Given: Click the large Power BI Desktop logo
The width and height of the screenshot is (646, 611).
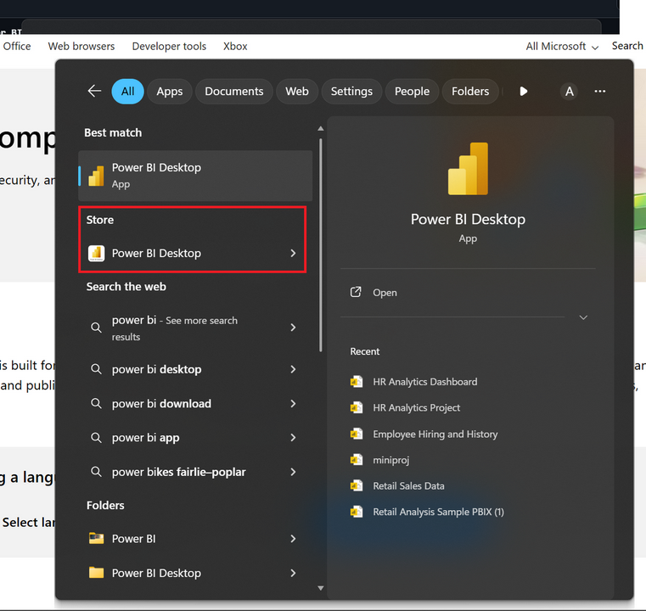Looking at the screenshot, I should pos(468,169).
